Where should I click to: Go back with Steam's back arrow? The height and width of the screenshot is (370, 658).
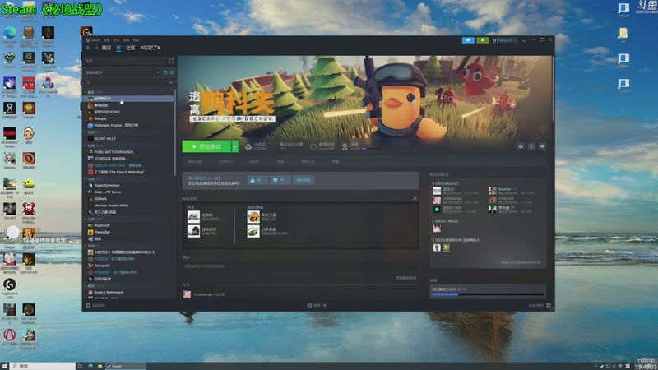tap(88, 48)
